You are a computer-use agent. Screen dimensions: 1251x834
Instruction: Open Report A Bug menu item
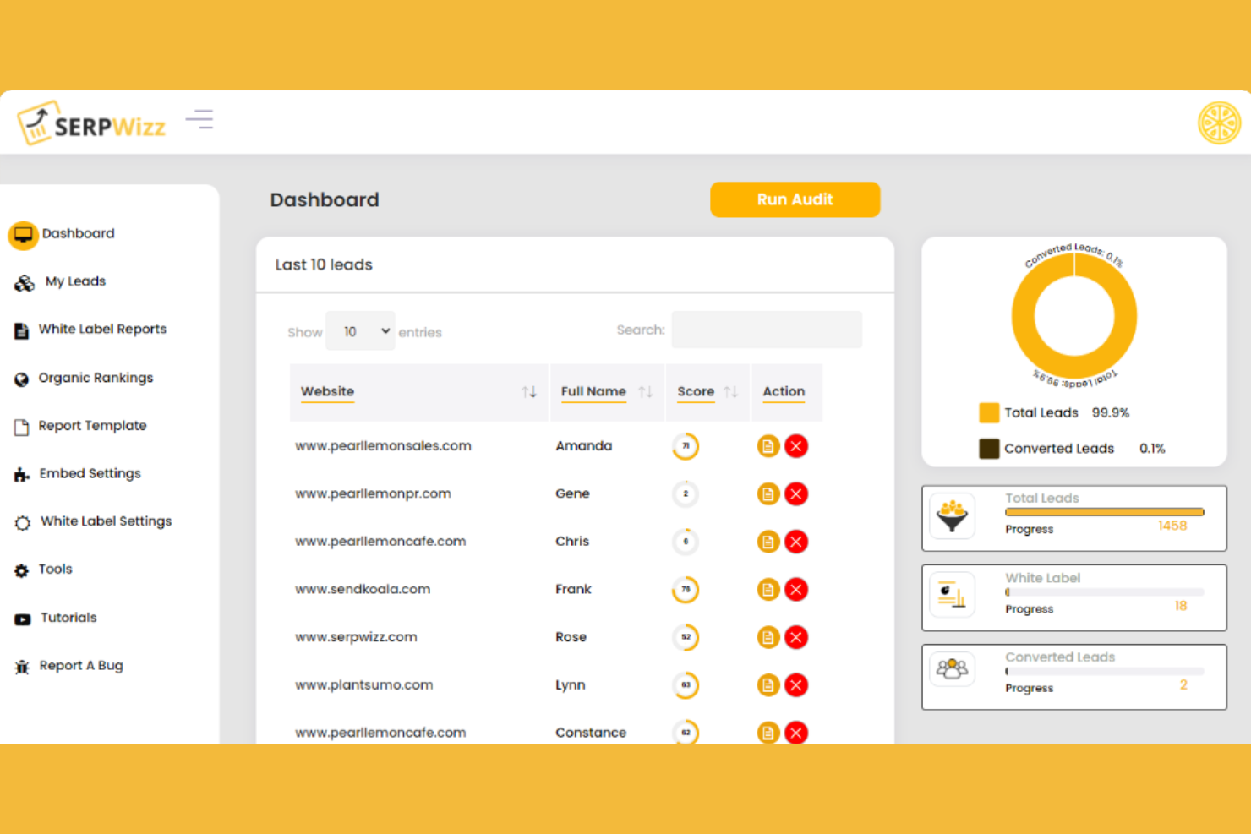pos(81,666)
